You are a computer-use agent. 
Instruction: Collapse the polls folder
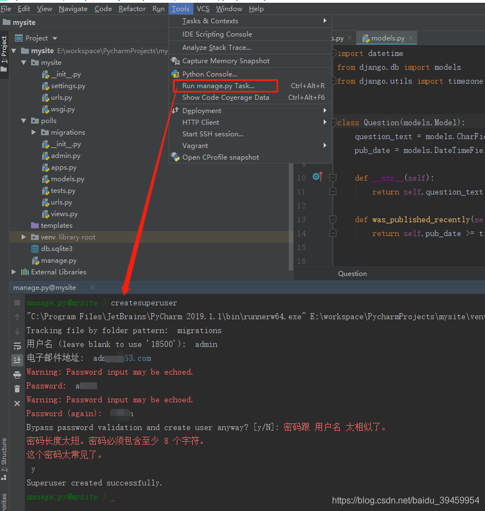click(23, 121)
